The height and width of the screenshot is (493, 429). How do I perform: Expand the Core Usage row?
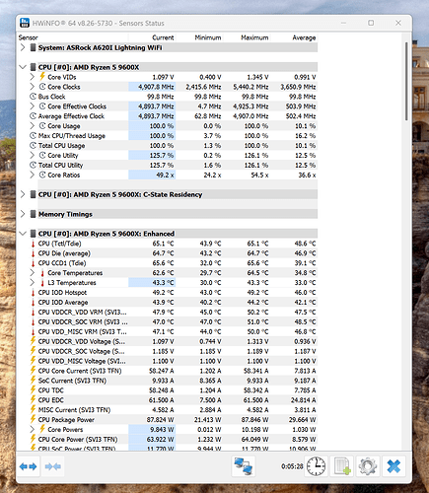(x=33, y=126)
